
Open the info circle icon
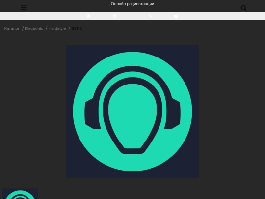[x=114, y=16]
